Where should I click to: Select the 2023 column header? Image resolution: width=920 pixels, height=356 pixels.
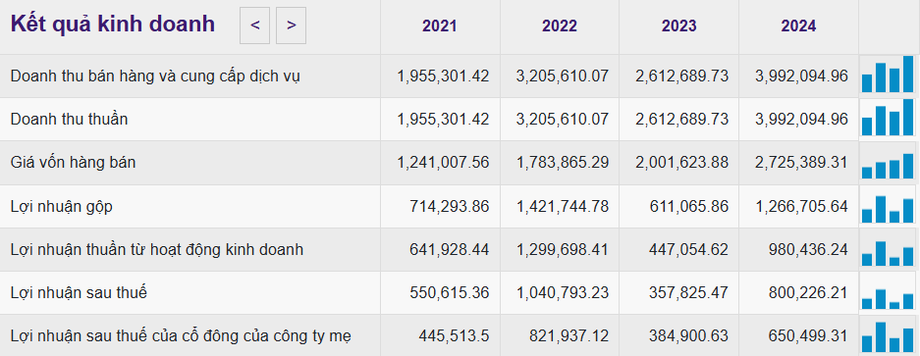[x=678, y=25]
